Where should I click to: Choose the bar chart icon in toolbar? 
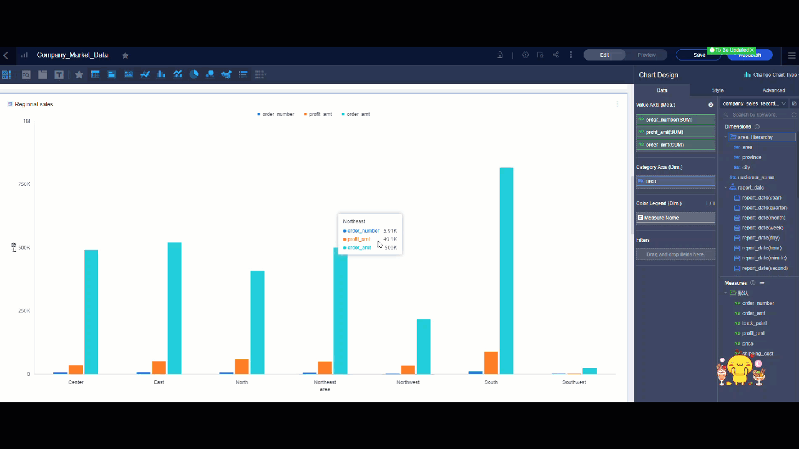coord(161,74)
